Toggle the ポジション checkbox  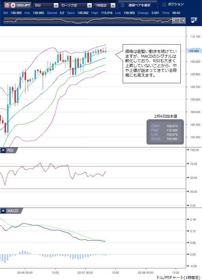[164, 4]
